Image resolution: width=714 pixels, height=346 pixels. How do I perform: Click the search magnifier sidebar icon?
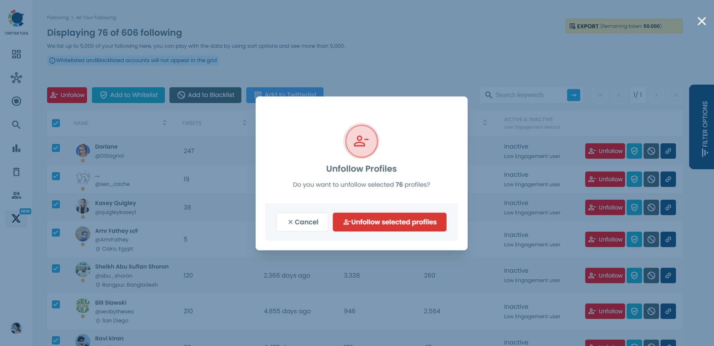pos(16,124)
